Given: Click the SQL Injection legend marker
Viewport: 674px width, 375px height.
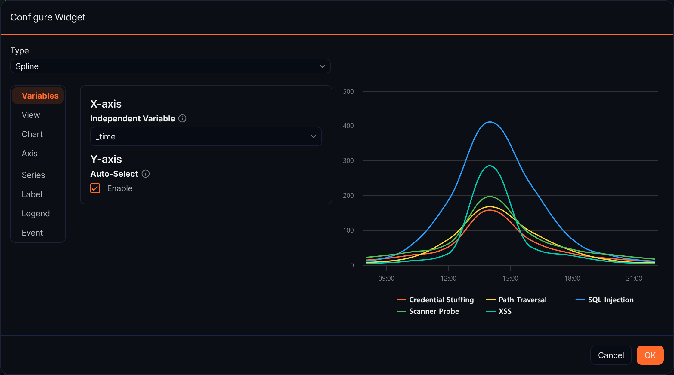Looking at the screenshot, I should tap(580, 300).
